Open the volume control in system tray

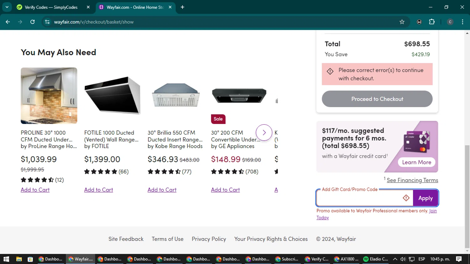pyautogui.click(x=403, y=259)
